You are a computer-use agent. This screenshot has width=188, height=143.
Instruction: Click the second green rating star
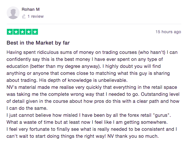tap(16, 32)
